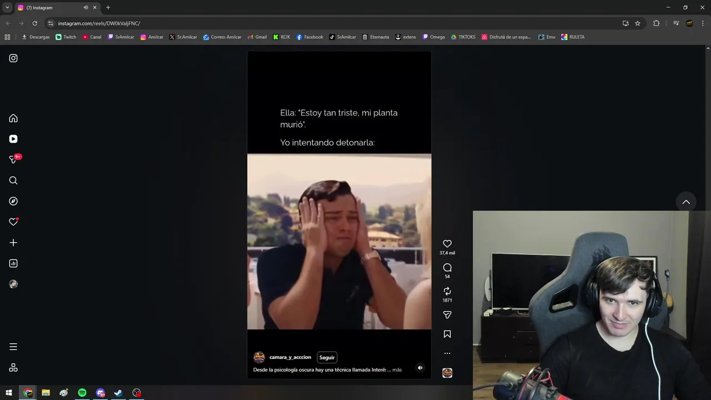711x400 pixels.
Task: Open the More hamburger menu in the sidebar
Action: pos(13,347)
